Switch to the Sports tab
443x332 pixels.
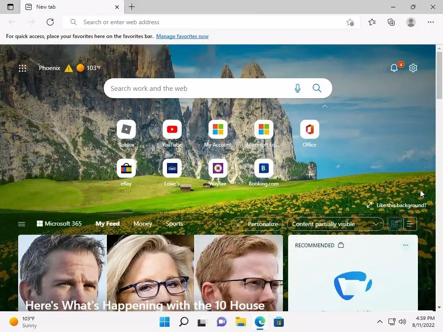[x=174, y=223]
